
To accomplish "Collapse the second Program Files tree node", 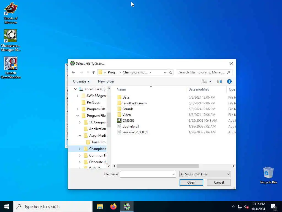I will coord(77,116).
